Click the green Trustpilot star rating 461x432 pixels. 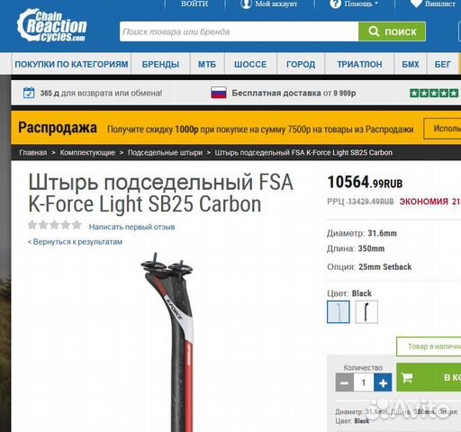(x=434, y=93)
